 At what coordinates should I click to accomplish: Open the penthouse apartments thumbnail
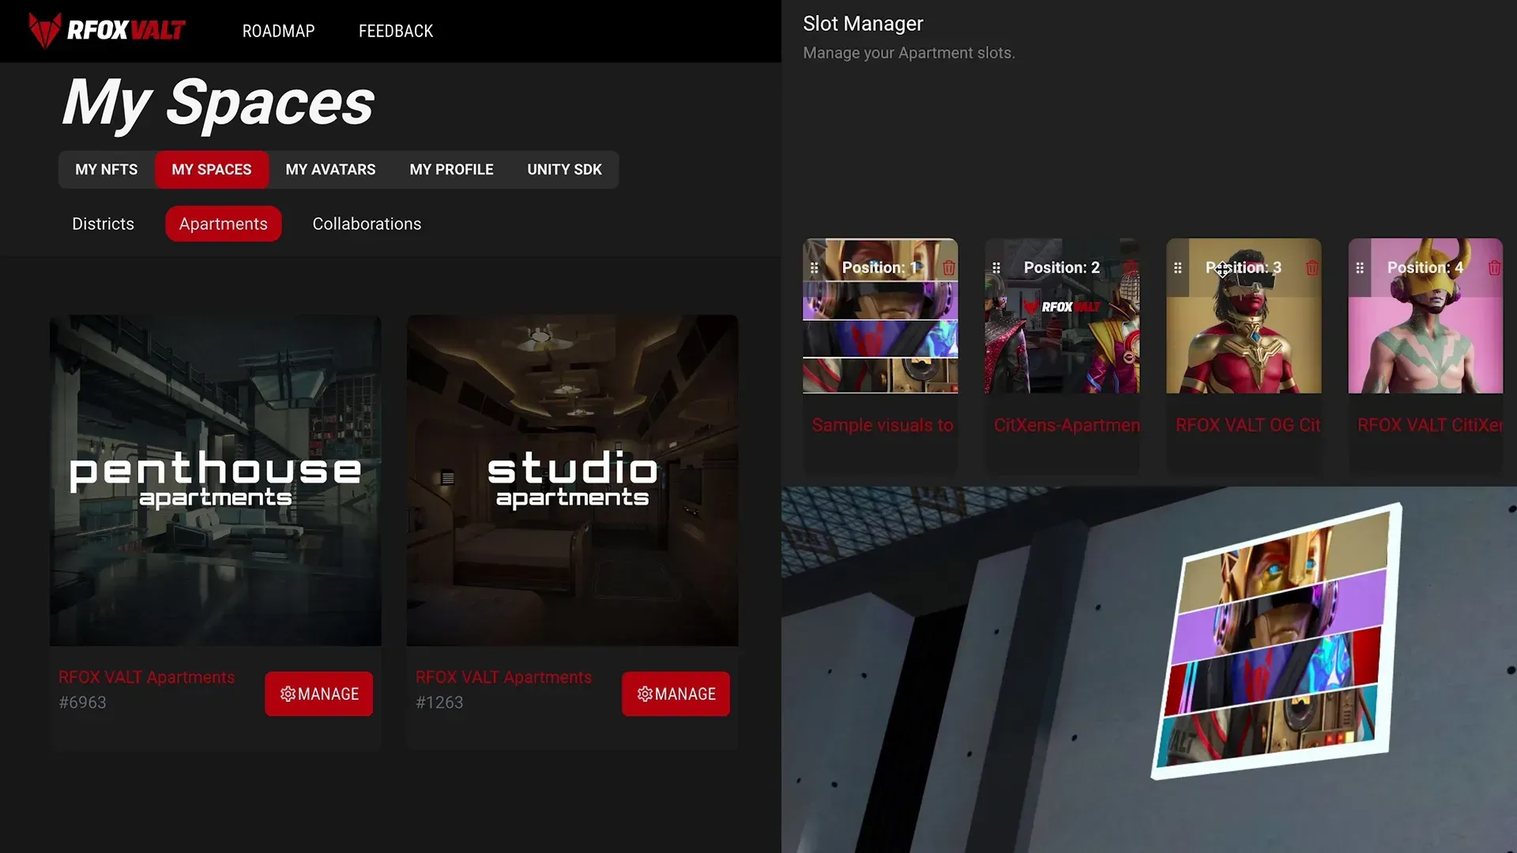(x=215, y=480)
